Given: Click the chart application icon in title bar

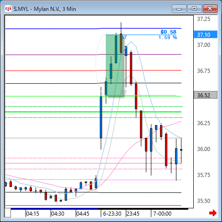Looking at the screenshot, I should click(8, 9).
